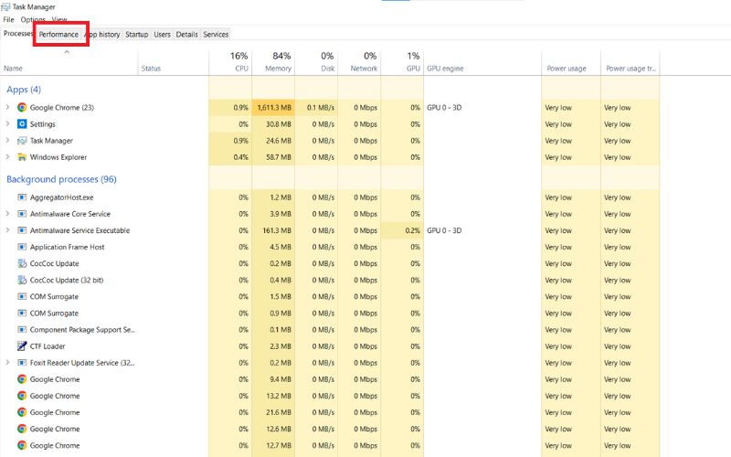Click the 21.6 MB Chrome memory cell
731x457 pixels.
273,412
